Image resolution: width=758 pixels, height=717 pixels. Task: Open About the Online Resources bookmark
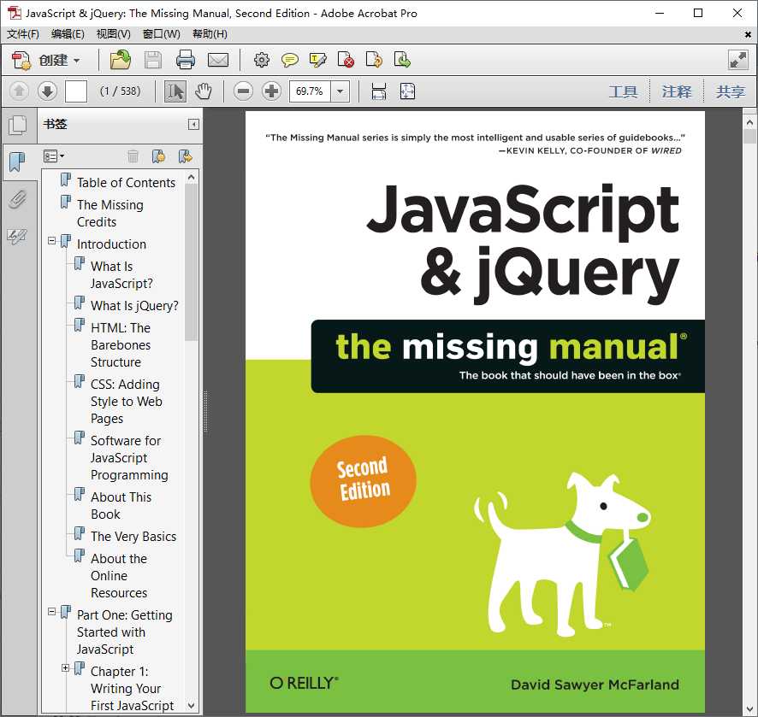tap(119, 575)
